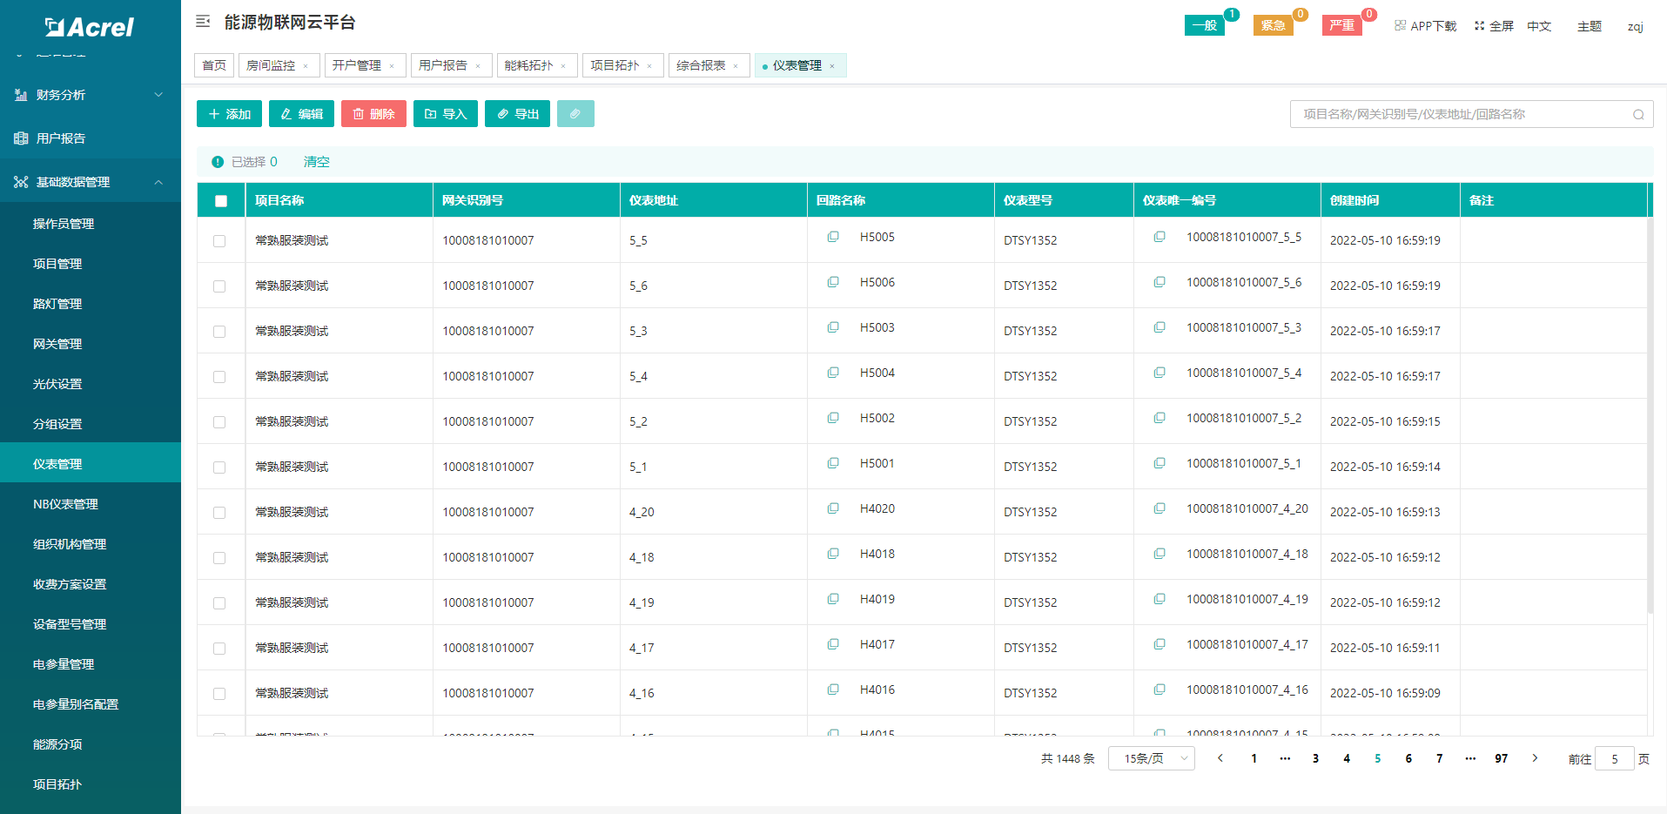The image size is (1667, 814).
Task: Copy meter ID 10008181010007_5_5 icon
Action: [x=1160, y=237]
